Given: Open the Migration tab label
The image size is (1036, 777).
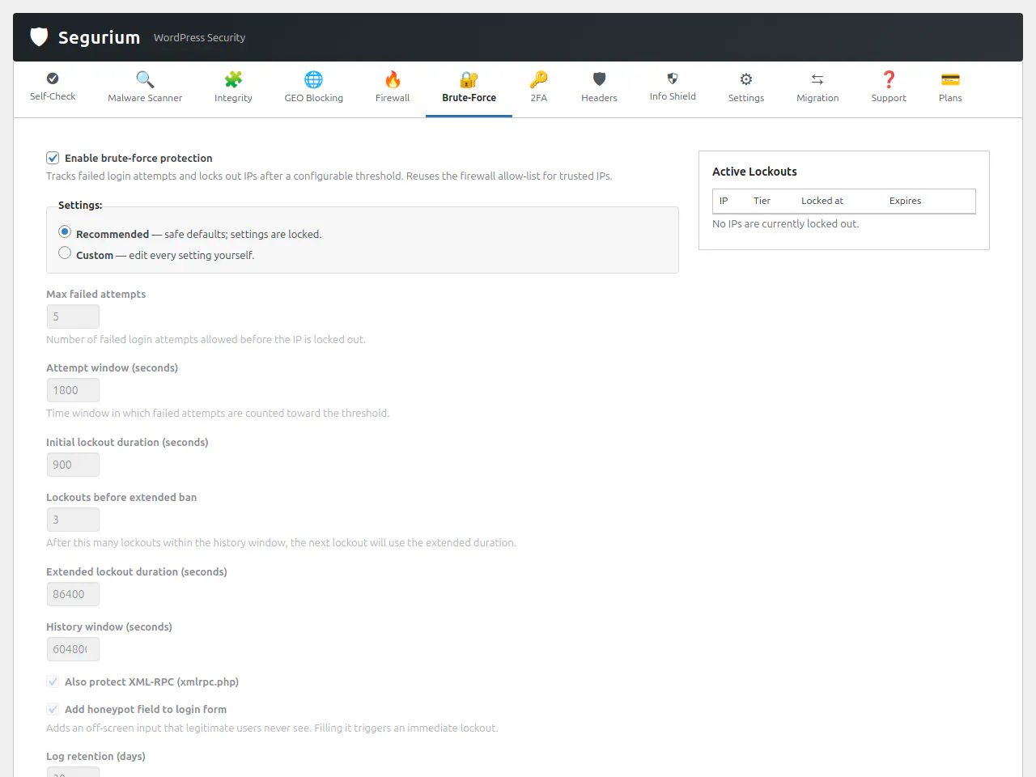Looking at the screenshot, I should pyautogui.click(x=817, y=98).
